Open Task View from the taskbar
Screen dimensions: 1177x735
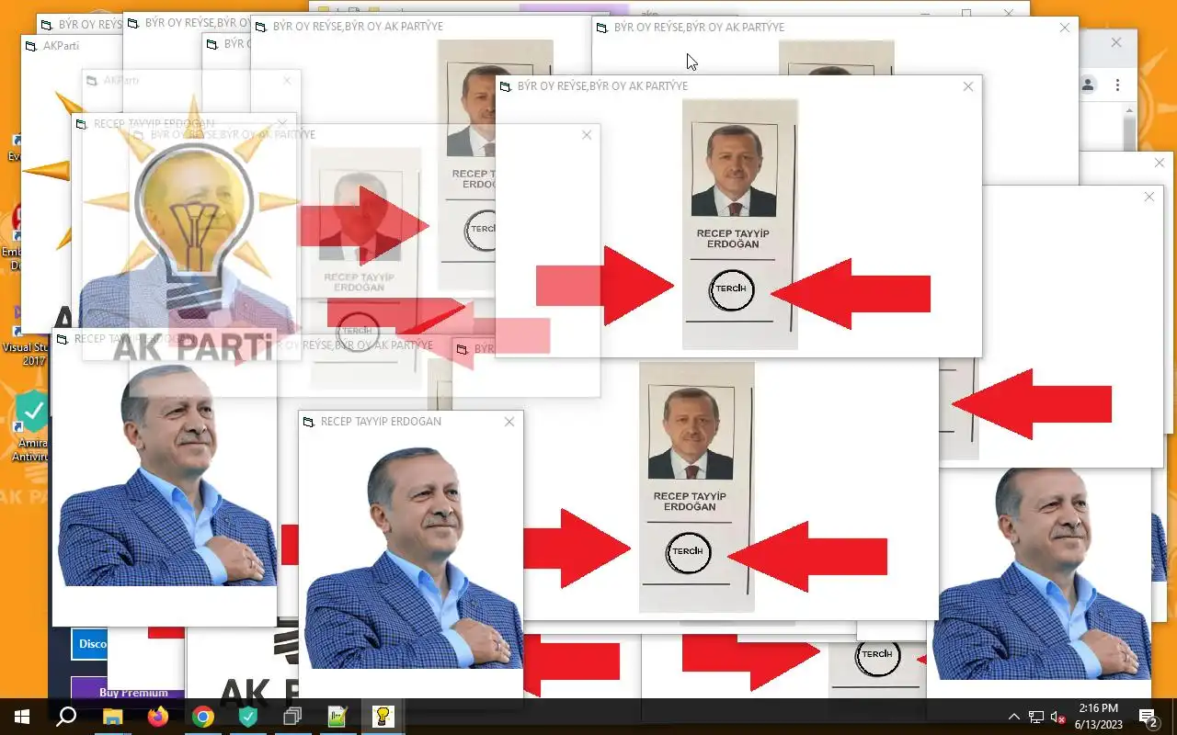(x=292, y=717)
